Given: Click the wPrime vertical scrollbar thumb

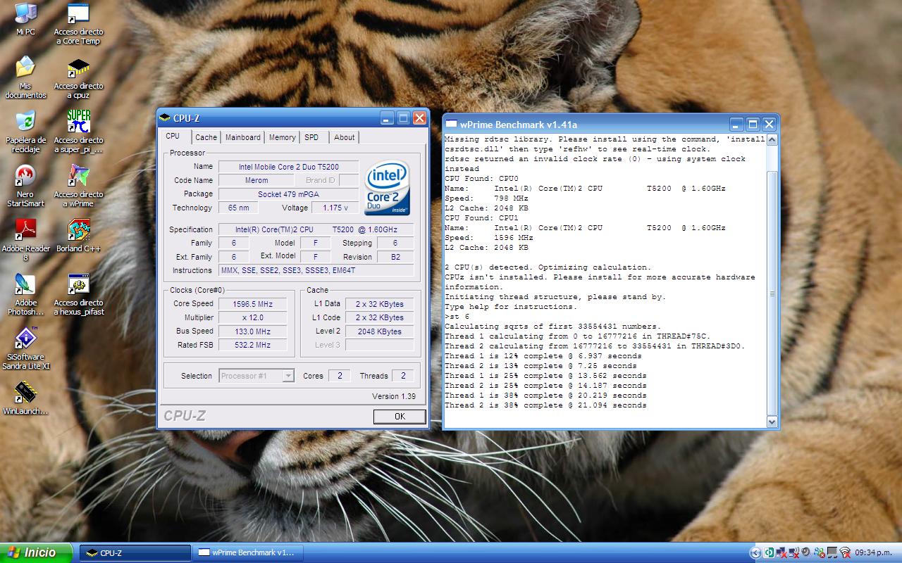Looking at the screenshot, I should pyautogui.click(x=772, y=294).
